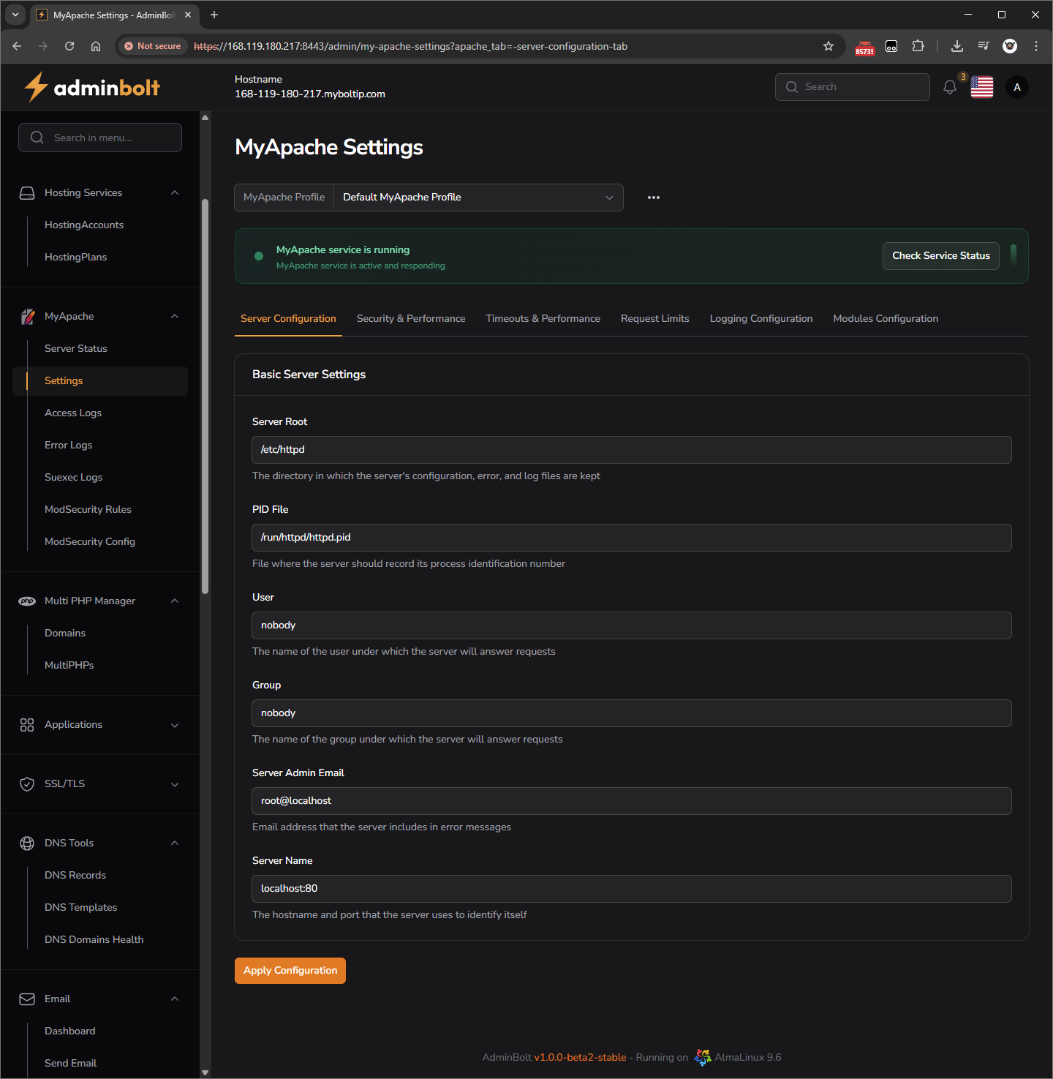This screenshot has width=1053, height=1079.
Task: Click the adminbolt logo
Action: 92,88
